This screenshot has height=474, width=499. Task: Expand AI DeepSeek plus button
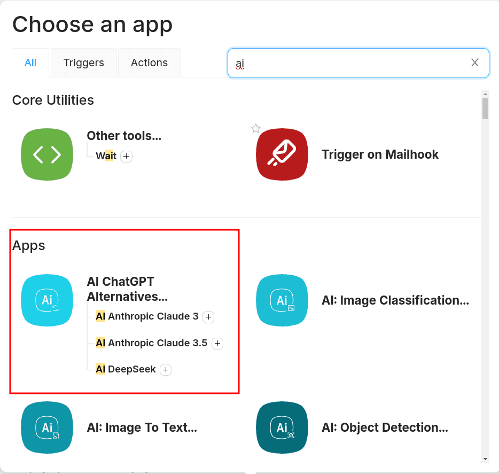166,370
